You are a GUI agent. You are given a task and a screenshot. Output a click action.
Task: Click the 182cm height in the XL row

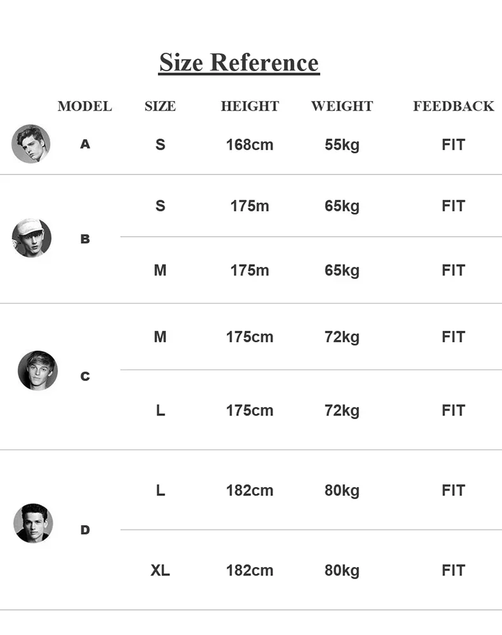[250, 570]
